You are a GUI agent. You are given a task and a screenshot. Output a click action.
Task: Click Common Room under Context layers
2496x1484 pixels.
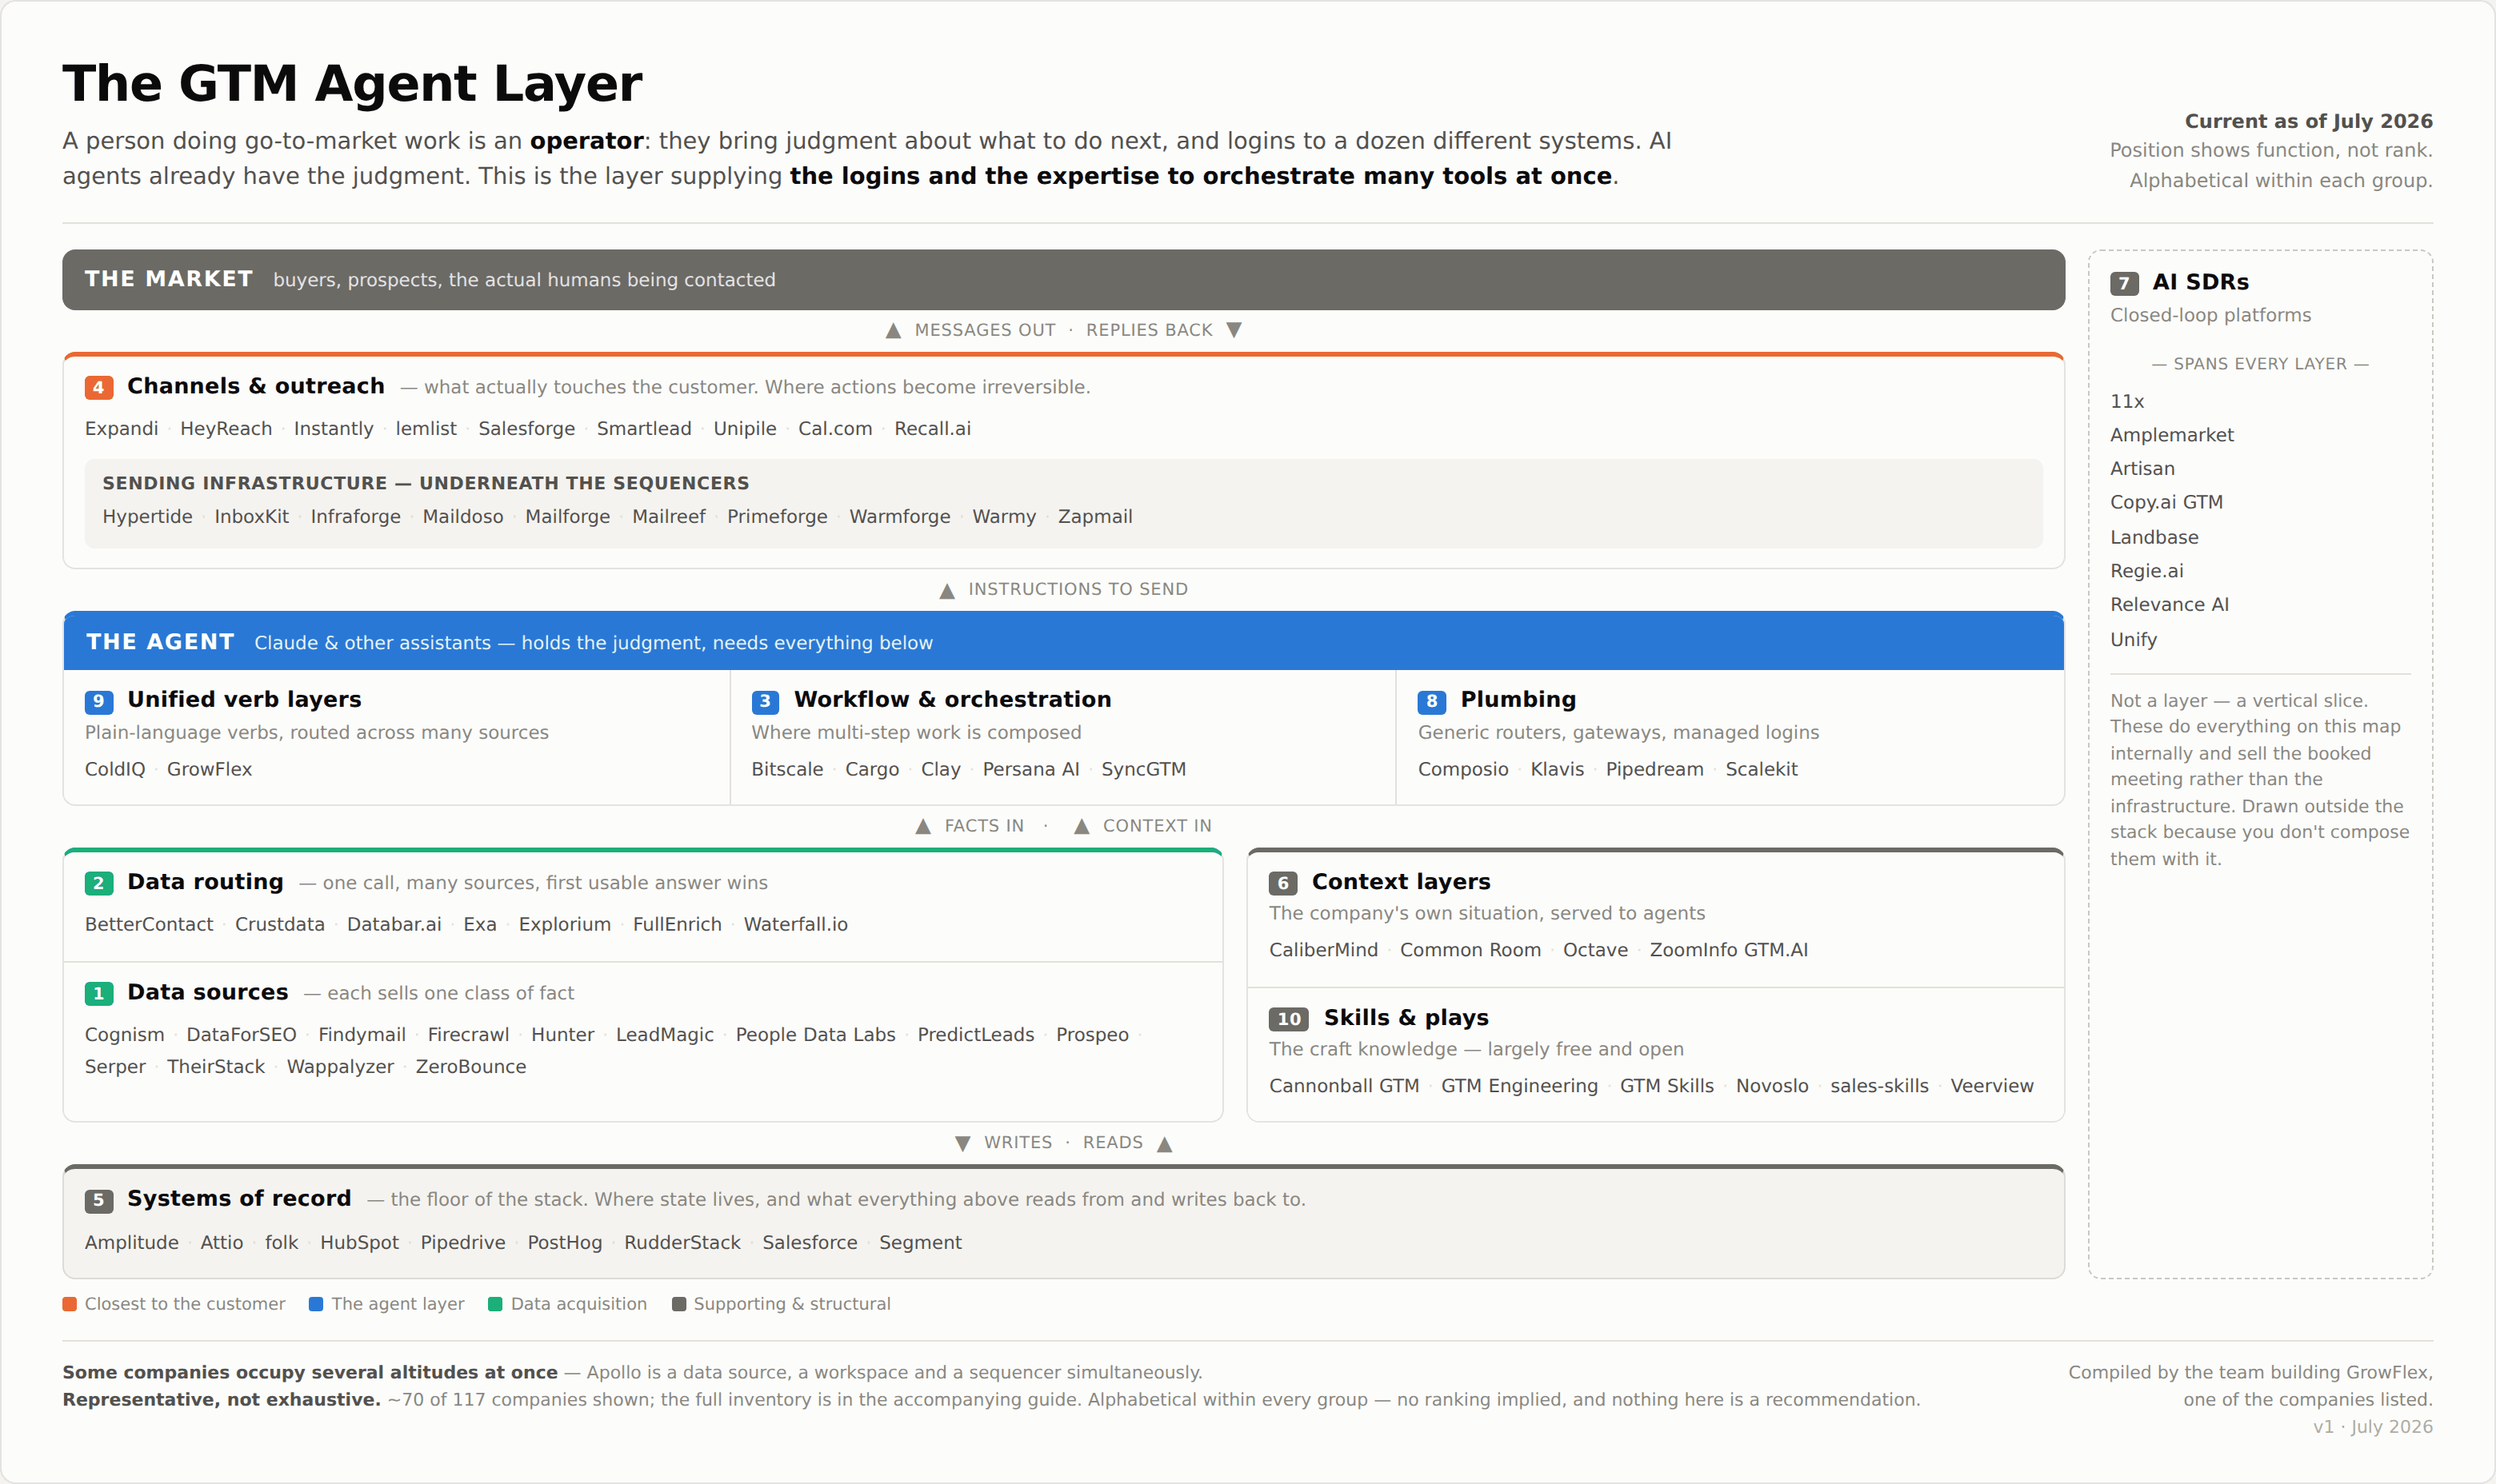click(x=1470, y=950)
